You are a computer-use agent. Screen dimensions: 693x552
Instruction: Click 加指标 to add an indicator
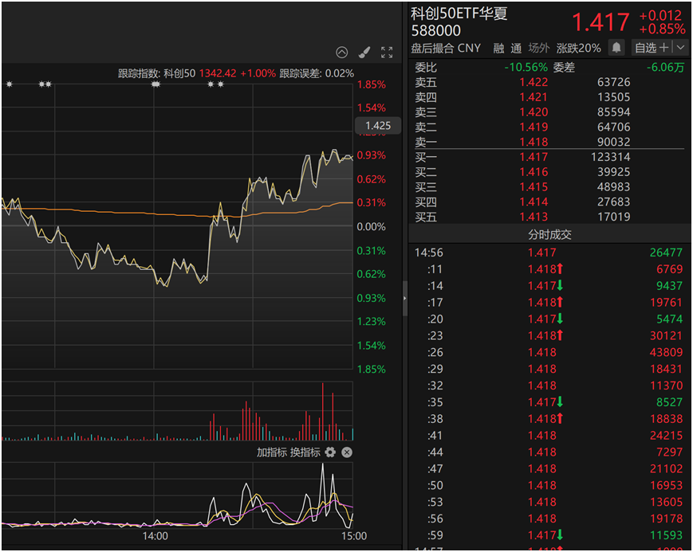coord(272,452)
